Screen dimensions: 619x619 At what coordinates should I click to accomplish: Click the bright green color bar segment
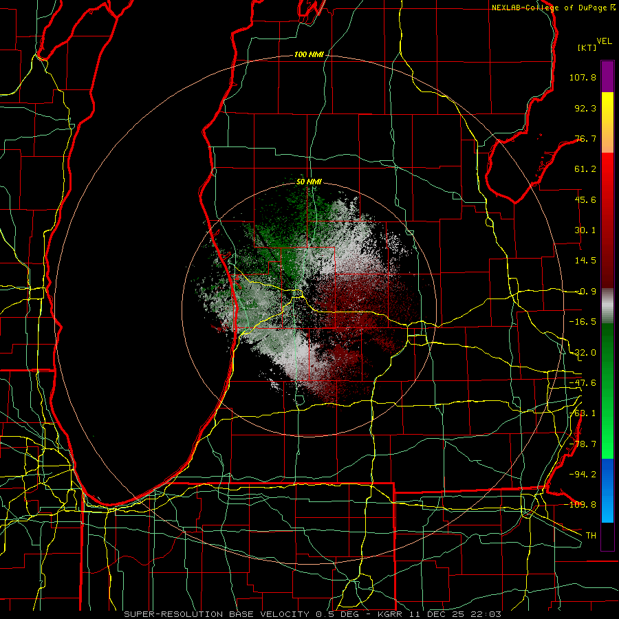point(607,391)
